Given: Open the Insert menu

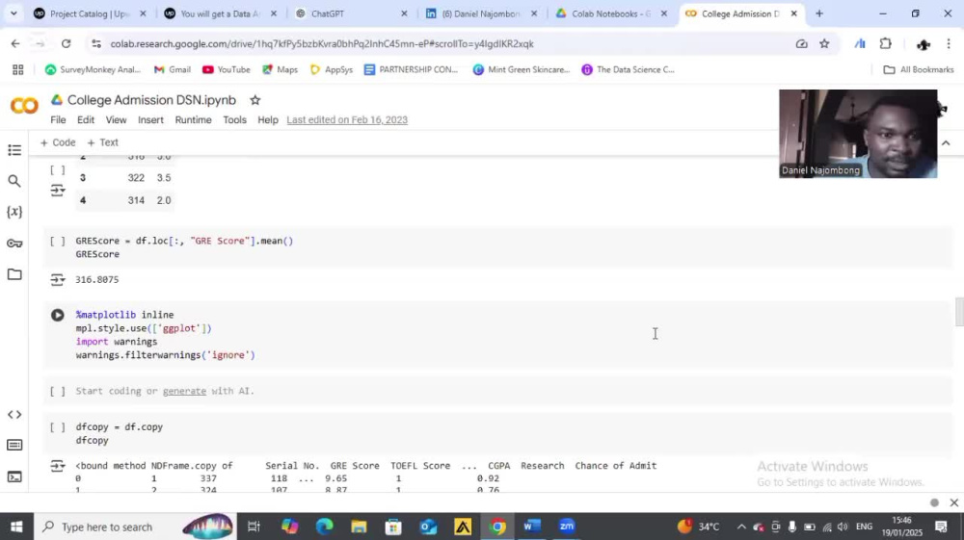Looking at the screenshot, I should click(150, 119).
